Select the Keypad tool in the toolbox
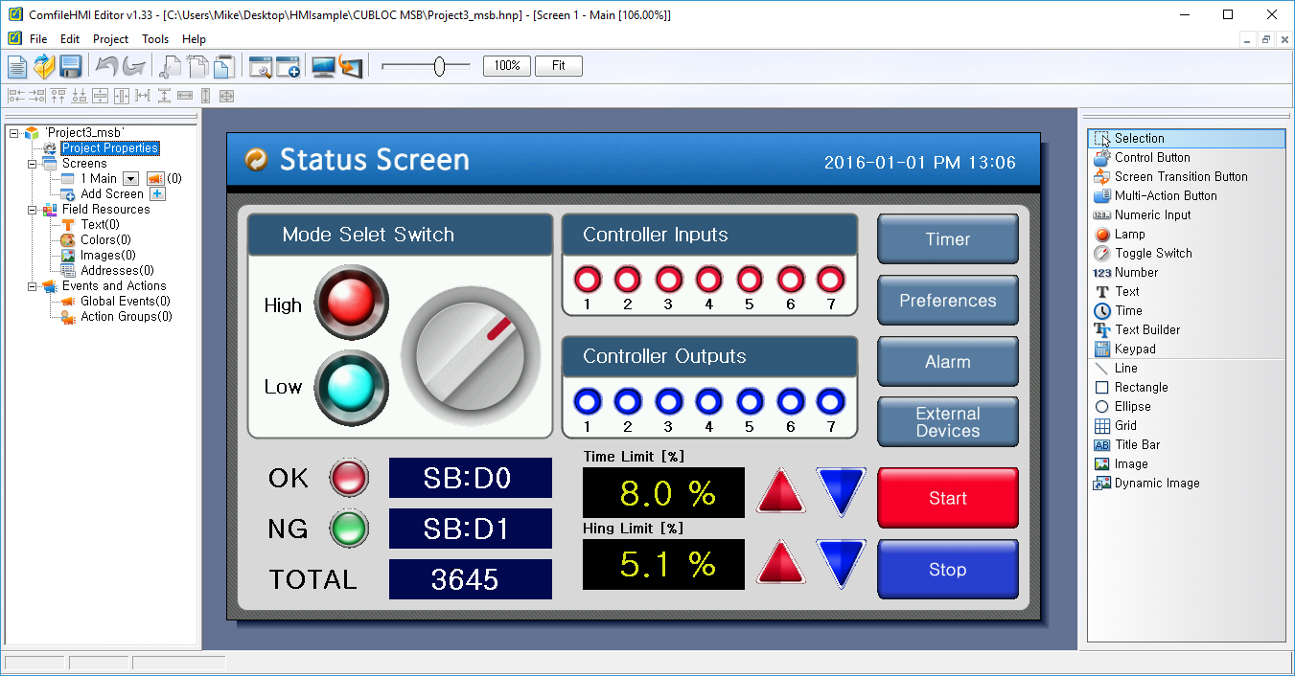 [x=1134, y=349]
